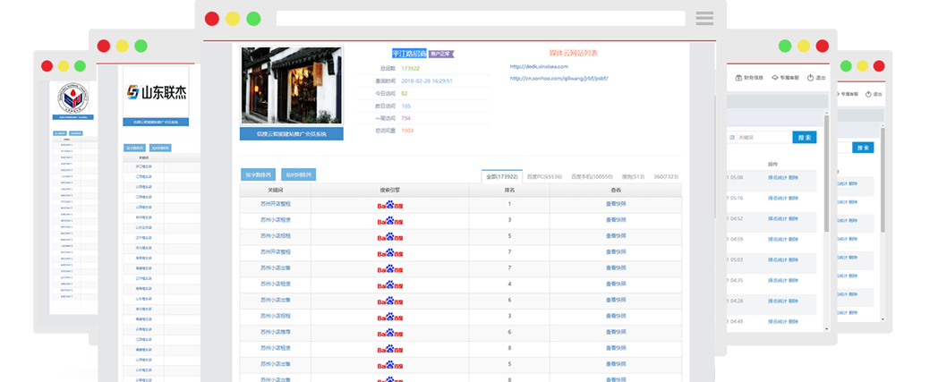Click 搜索 button in rightmost window

tap(862, 148)
